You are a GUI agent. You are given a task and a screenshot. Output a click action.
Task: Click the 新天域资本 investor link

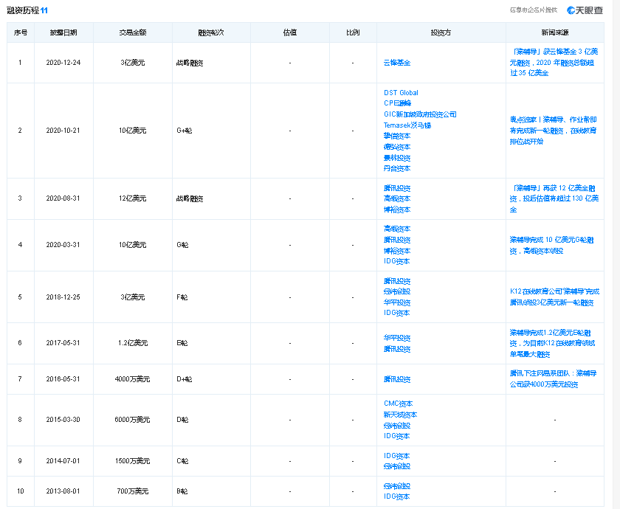[x=401, y=415]
